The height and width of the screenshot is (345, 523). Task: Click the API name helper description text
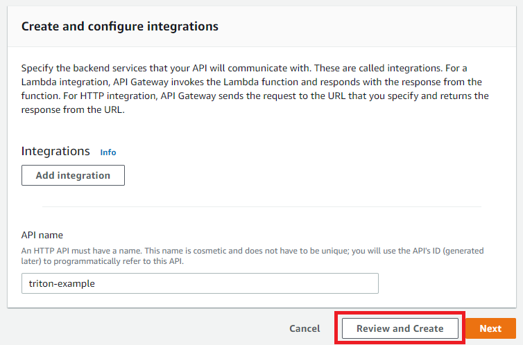point(252,256)
